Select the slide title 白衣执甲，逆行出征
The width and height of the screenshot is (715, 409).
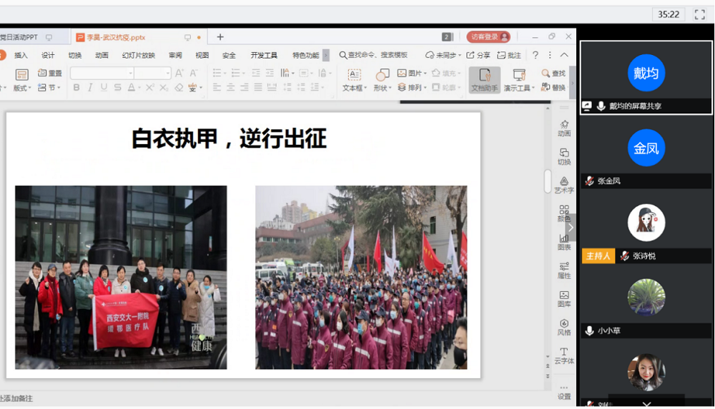coord(229,138)
